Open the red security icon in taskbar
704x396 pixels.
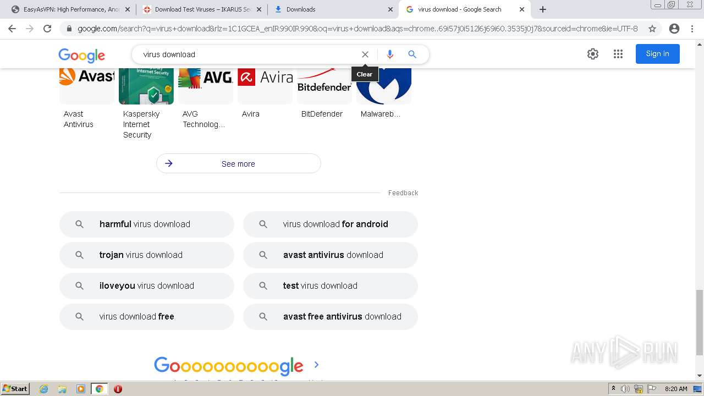118,389
